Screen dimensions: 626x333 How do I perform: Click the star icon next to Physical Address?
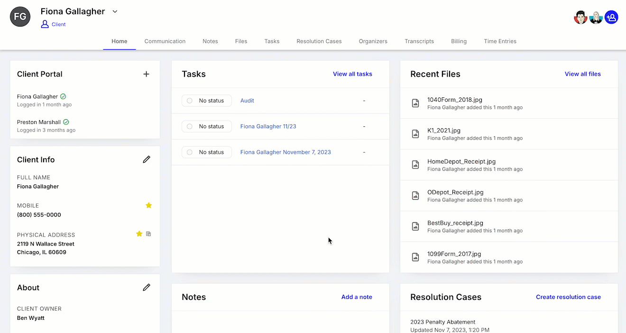[139, 234]
